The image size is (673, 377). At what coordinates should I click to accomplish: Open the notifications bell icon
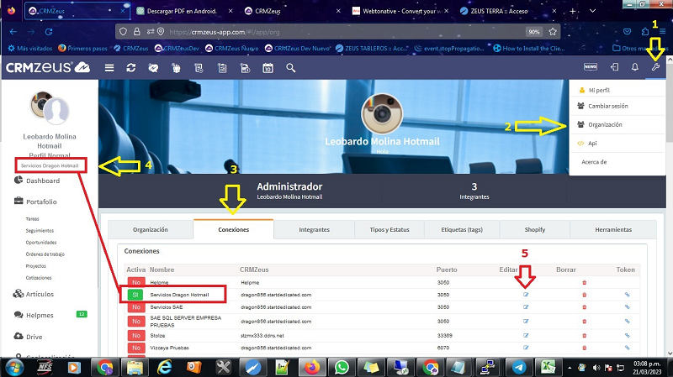coord(635,67)
